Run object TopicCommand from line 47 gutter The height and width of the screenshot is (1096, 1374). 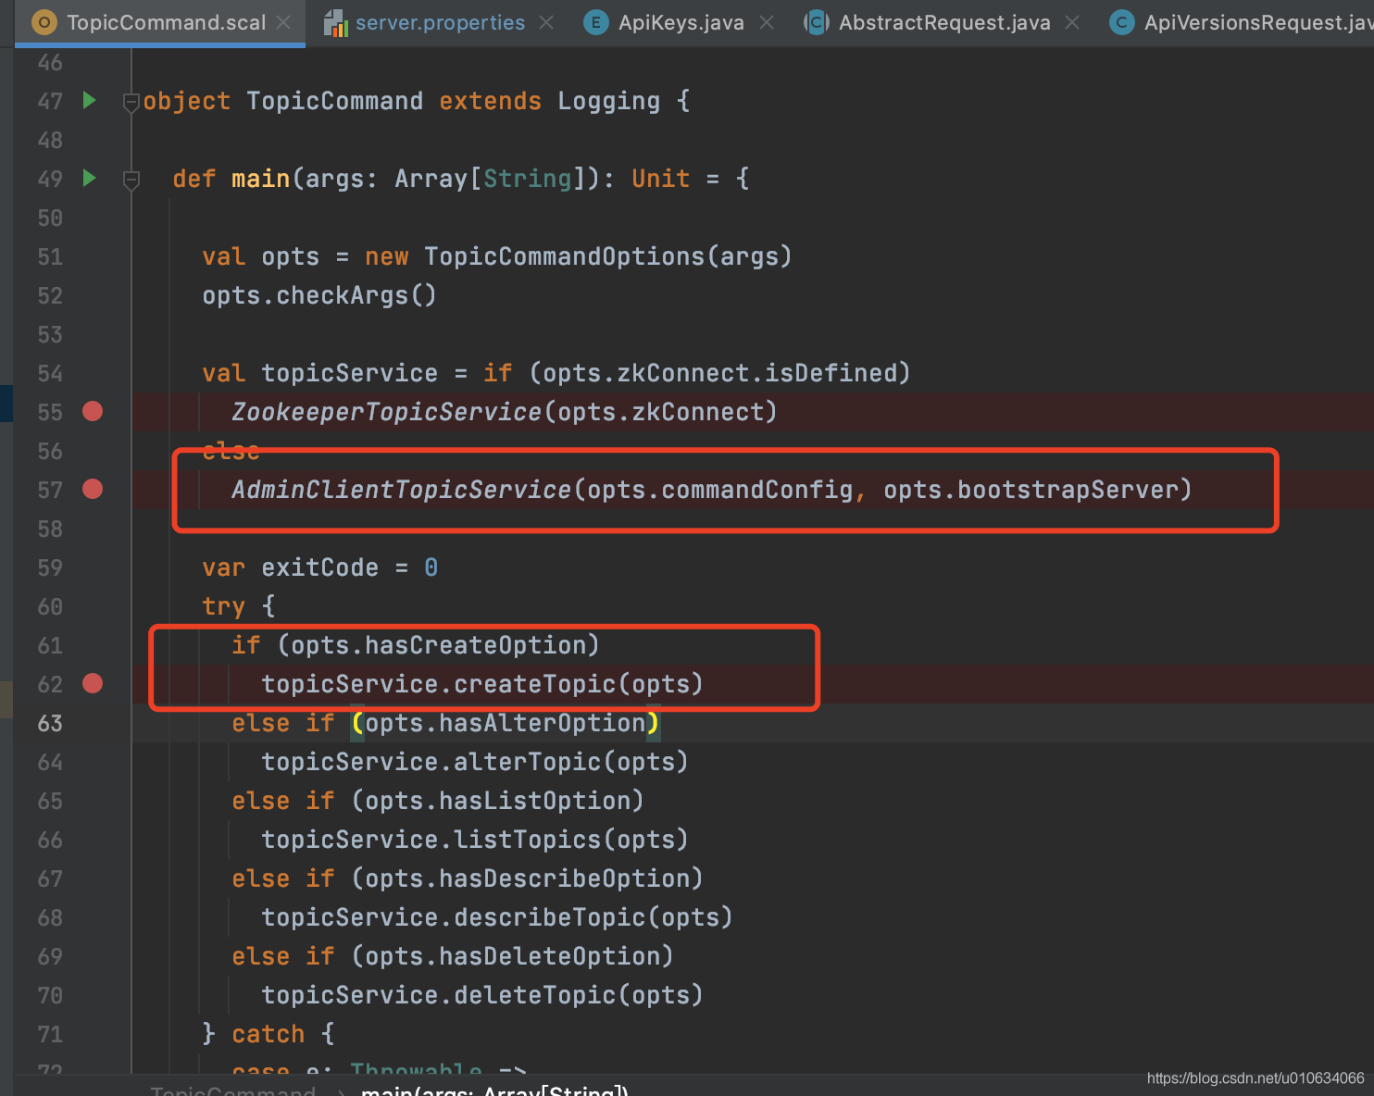(x=90, y=100)
